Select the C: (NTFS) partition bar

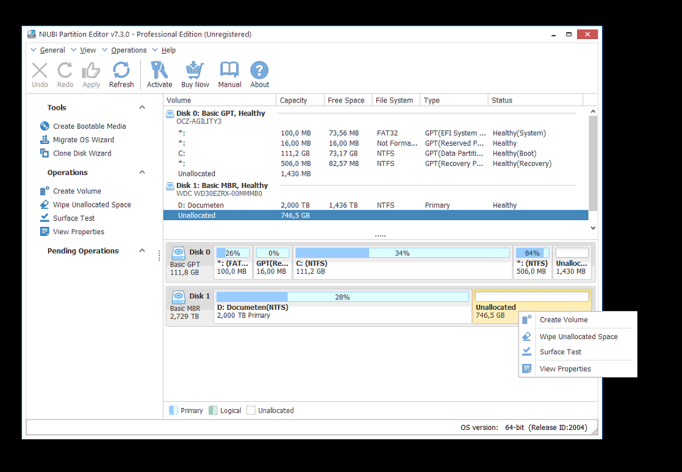point(402,262)
